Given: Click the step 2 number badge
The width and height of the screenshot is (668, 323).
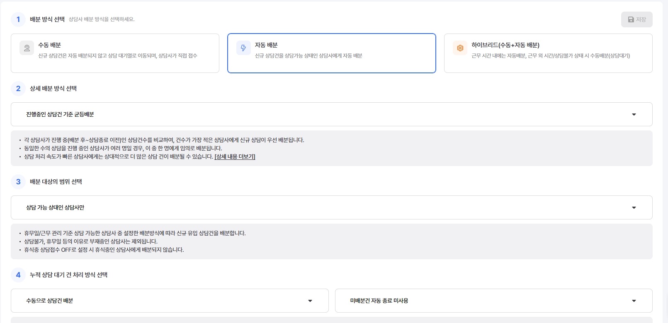Looking at the screenshot, I should [x=18, y=89].
